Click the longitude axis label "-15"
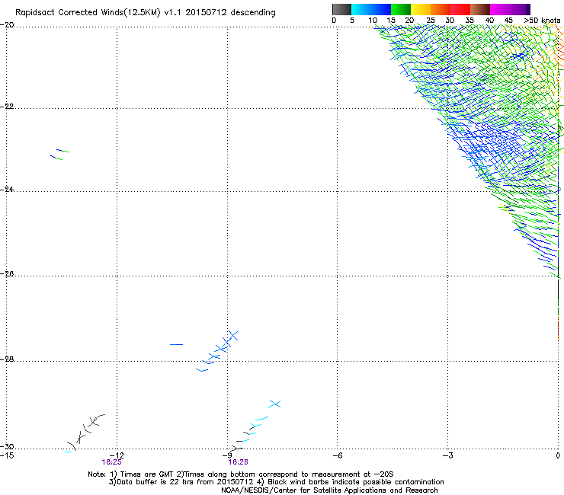Viewport: 564px width, 495px height. [7, 455]
